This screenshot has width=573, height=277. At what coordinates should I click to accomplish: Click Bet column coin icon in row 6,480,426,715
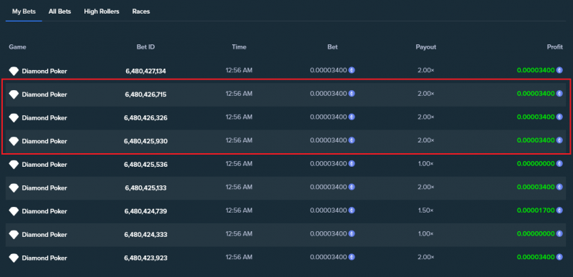pyautogui.click(x=352, y=94)
